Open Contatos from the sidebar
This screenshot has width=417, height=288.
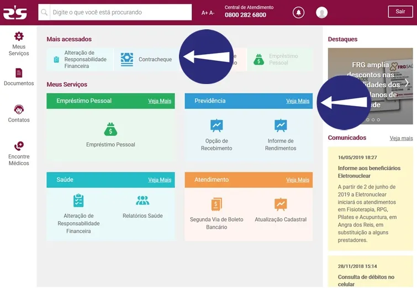point(19,113)
